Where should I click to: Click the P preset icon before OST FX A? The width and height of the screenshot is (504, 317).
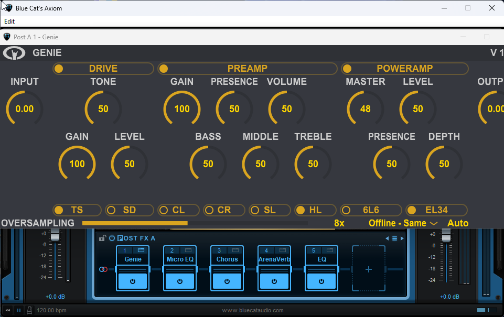(x=120, y=238)
